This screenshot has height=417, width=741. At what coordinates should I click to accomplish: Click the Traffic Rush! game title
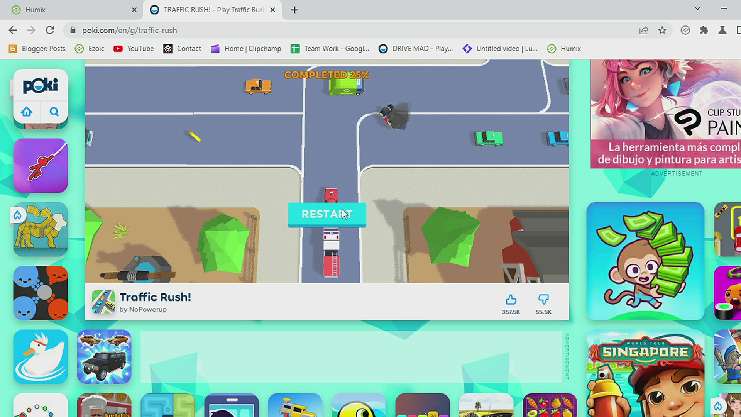tap(155, 297)
